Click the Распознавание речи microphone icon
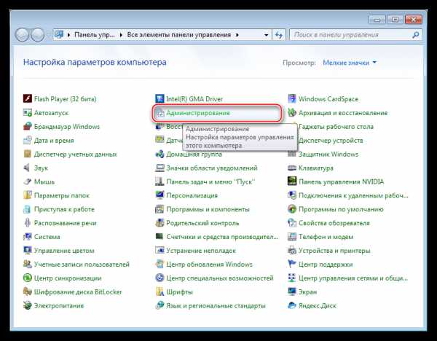Screen dimensions: 437x341 tap(28, 223)
